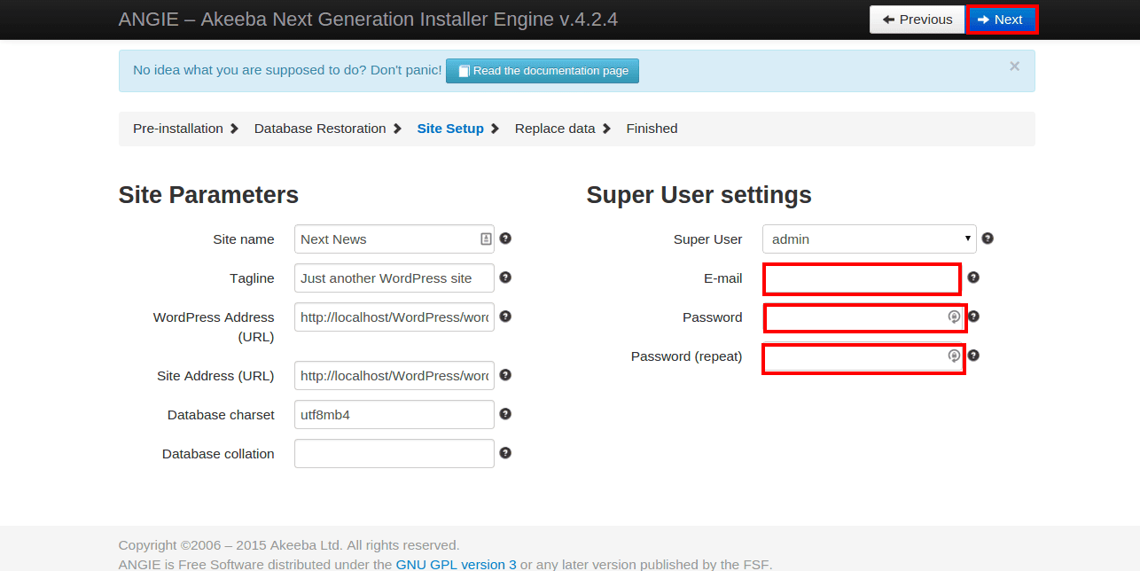
Task: Open the Super User dropdown
Action: coord(869,239)
